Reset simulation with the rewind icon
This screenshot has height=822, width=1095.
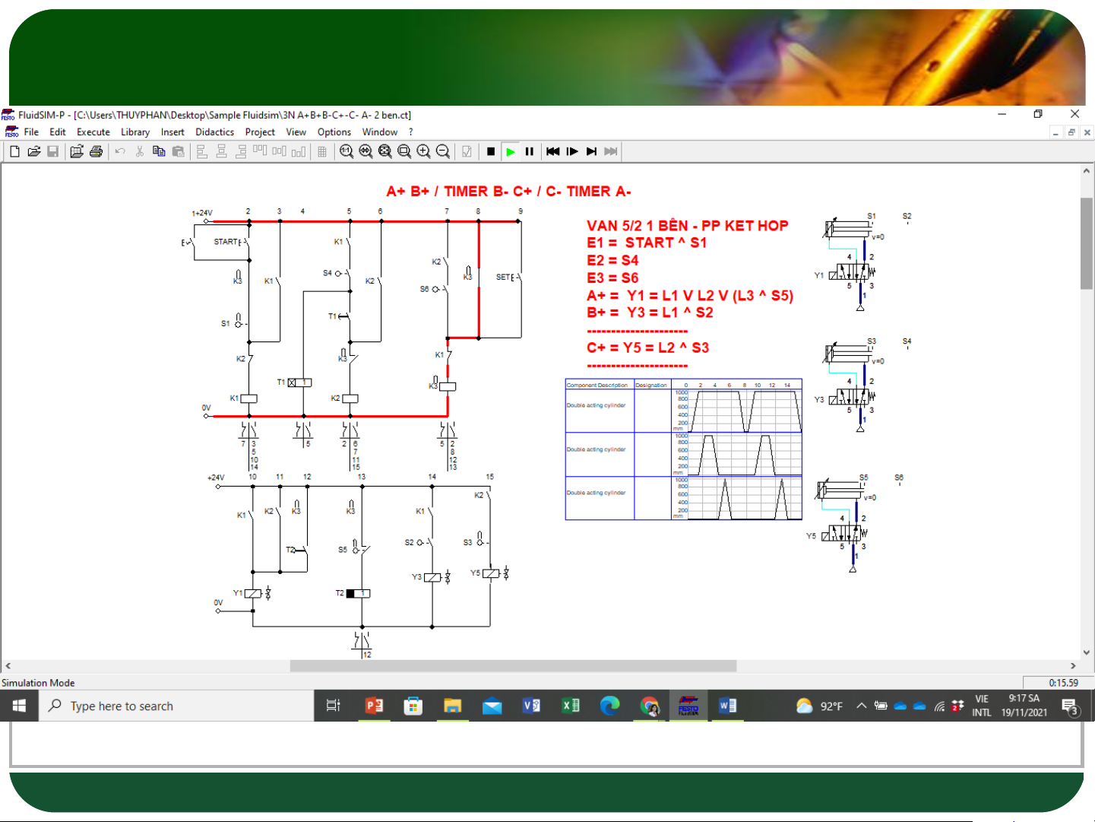click(552, 151)
